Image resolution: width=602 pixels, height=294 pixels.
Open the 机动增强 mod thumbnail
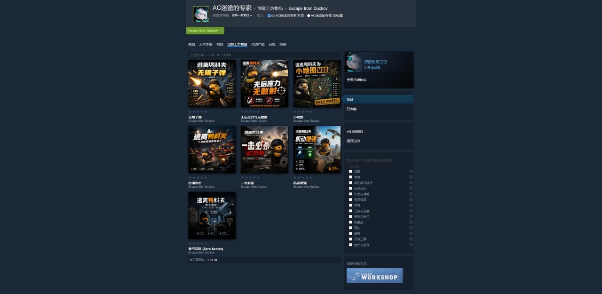317,150
